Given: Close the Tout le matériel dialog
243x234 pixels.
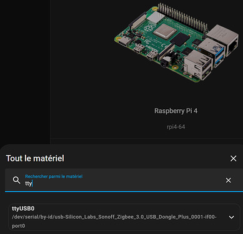Looking at the screenshot, I should (233, 158).
